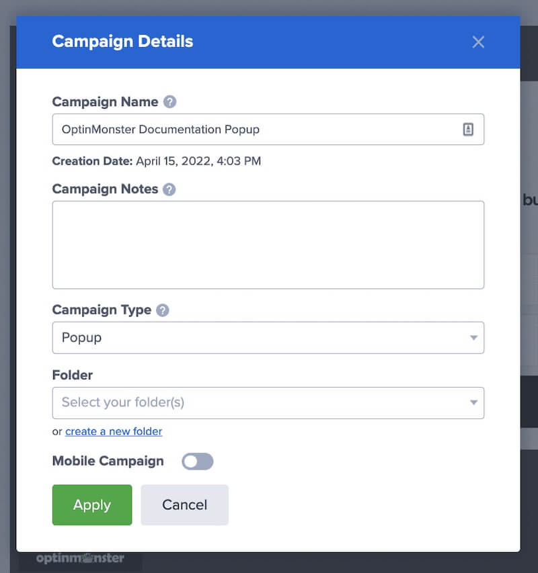Click the Apply button
This screenshot has width=538, height=573.
click(91, 504)
